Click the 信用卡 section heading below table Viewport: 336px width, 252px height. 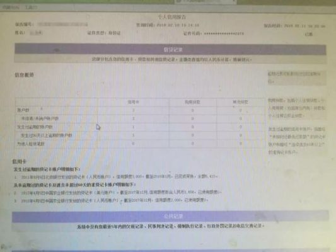pos(20,161)
